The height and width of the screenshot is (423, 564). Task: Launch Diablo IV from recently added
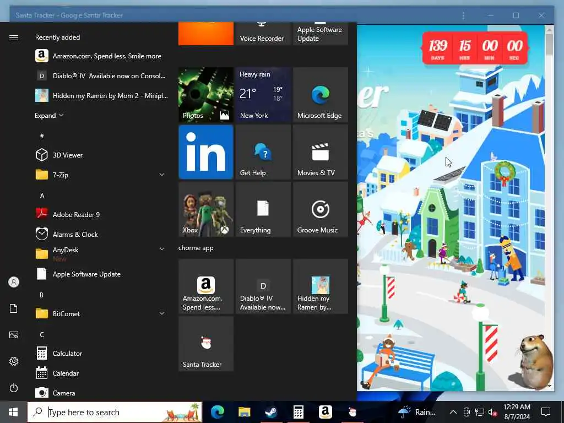pos(102,76)
